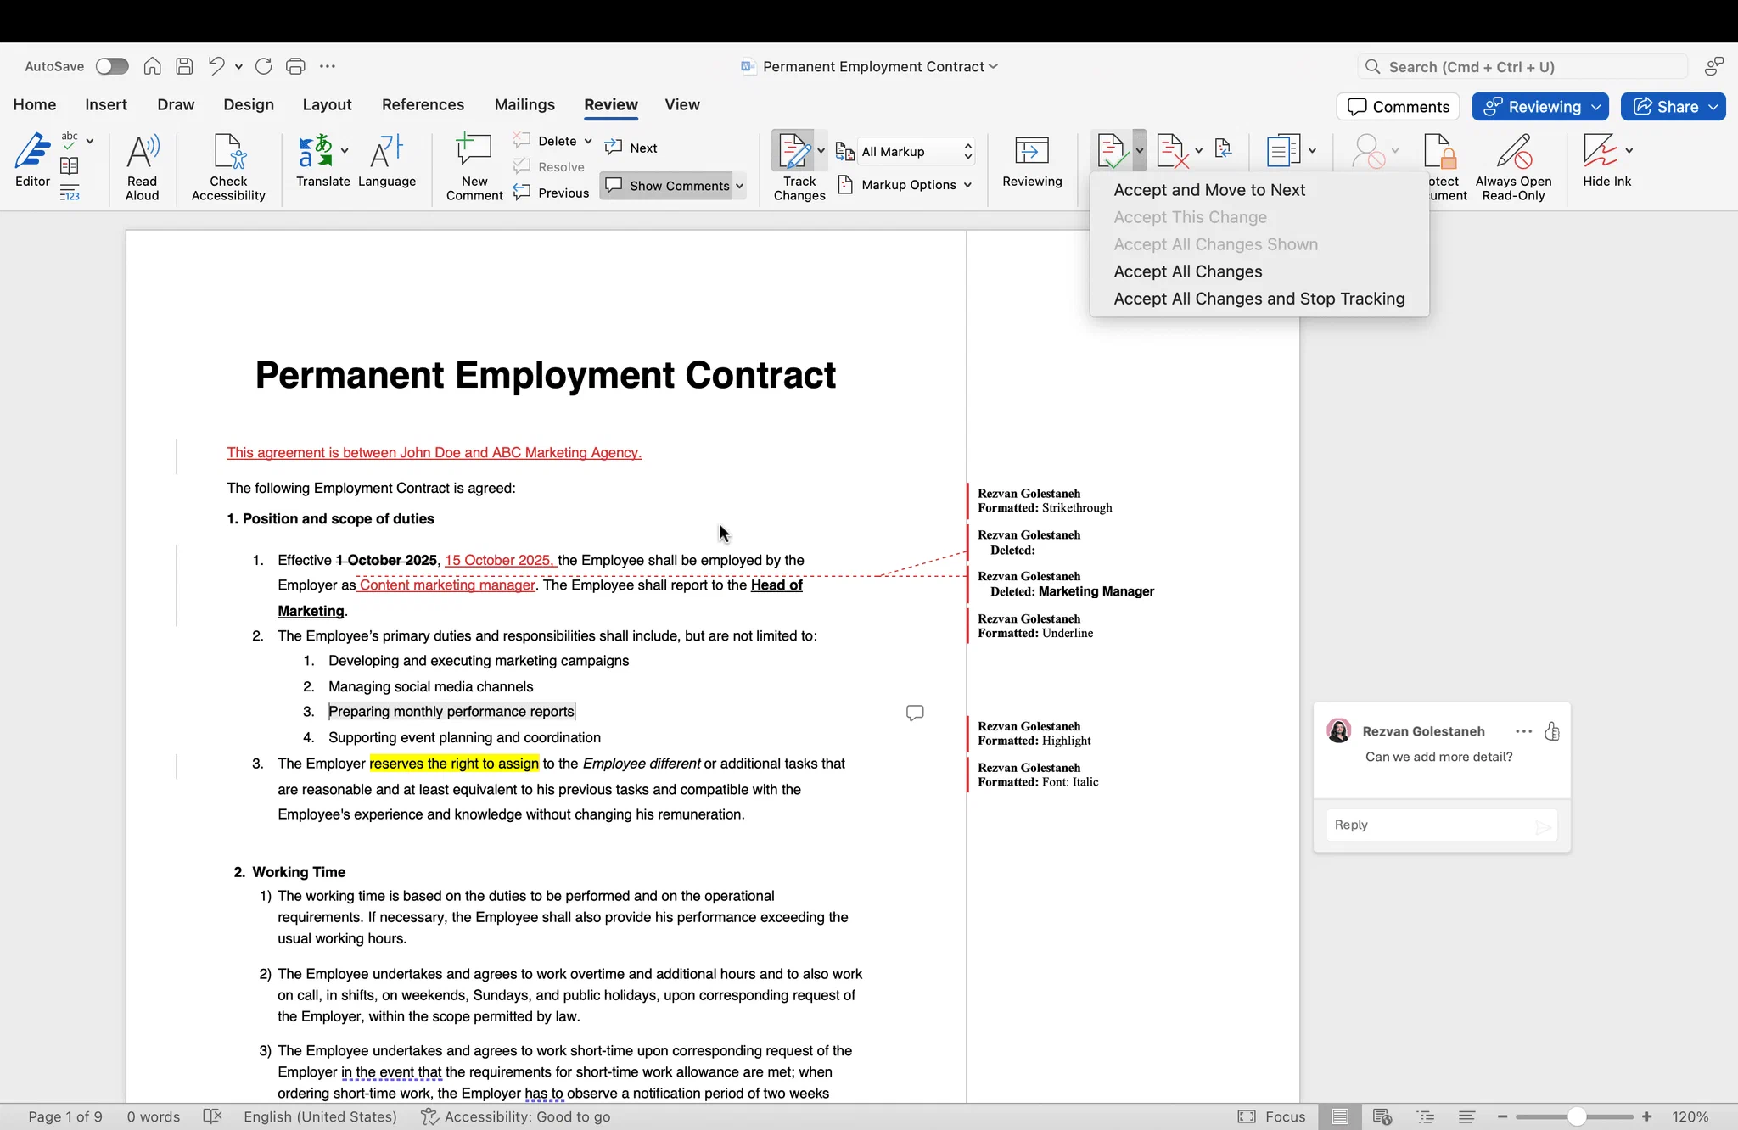Expand the Translate dropdown arrow

345,151
